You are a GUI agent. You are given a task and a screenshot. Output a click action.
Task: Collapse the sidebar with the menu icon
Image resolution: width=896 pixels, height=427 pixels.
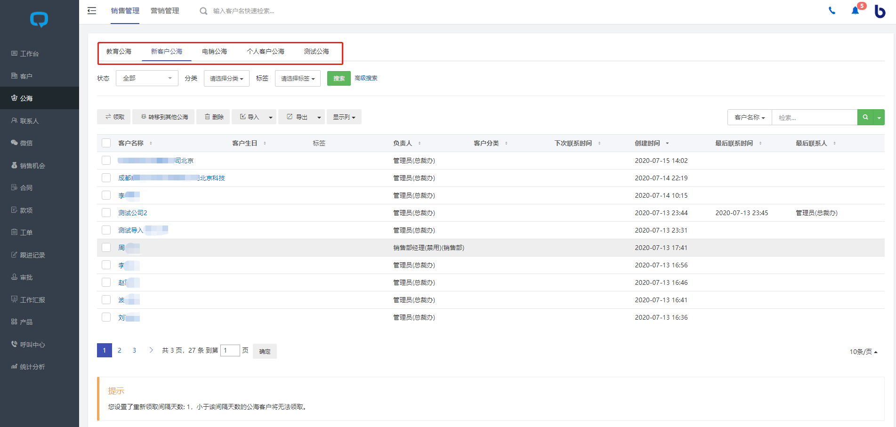click(92, 11)
